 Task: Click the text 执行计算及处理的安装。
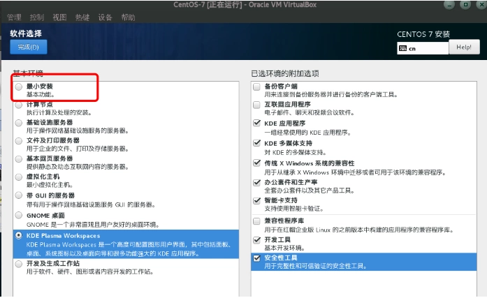(59, 112)
